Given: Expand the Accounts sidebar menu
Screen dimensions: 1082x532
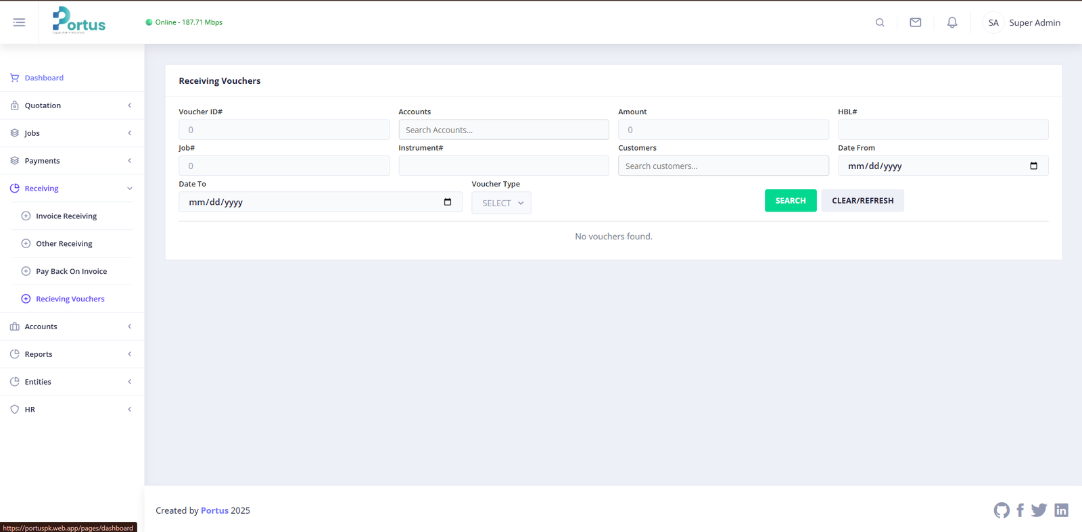Looking at the screenshot, I should tap(72, 327).
